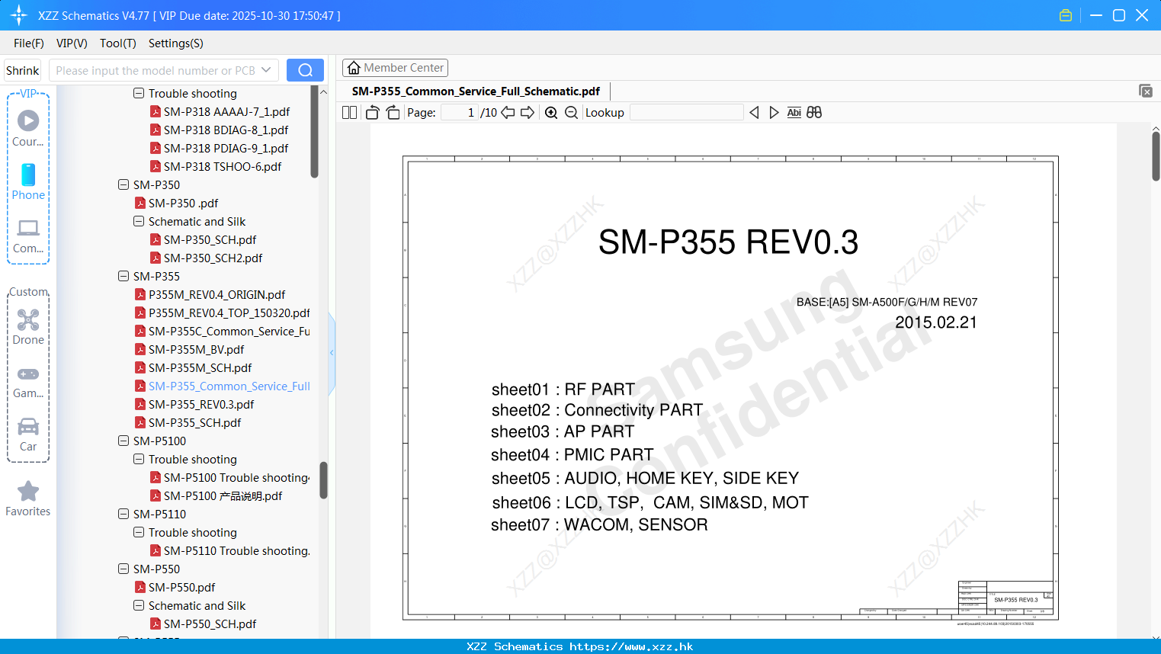Open the Settings(S) menu
Screen dimensions: 1161x654
176,43
